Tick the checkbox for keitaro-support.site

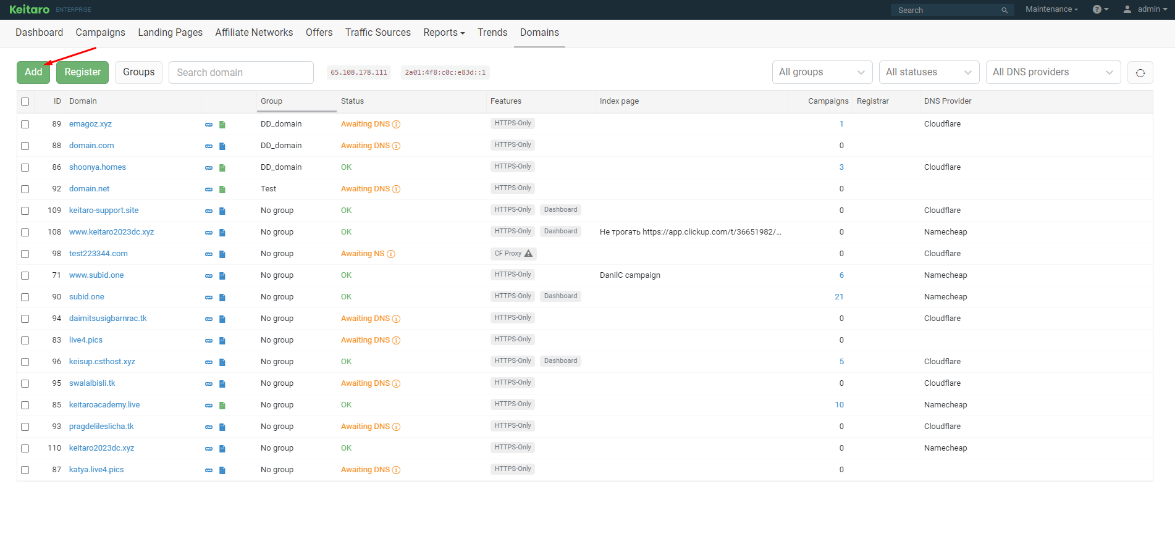point(25,210)
